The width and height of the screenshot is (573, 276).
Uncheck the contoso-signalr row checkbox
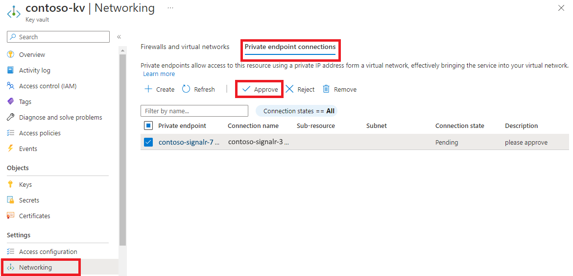click(148, 142)
